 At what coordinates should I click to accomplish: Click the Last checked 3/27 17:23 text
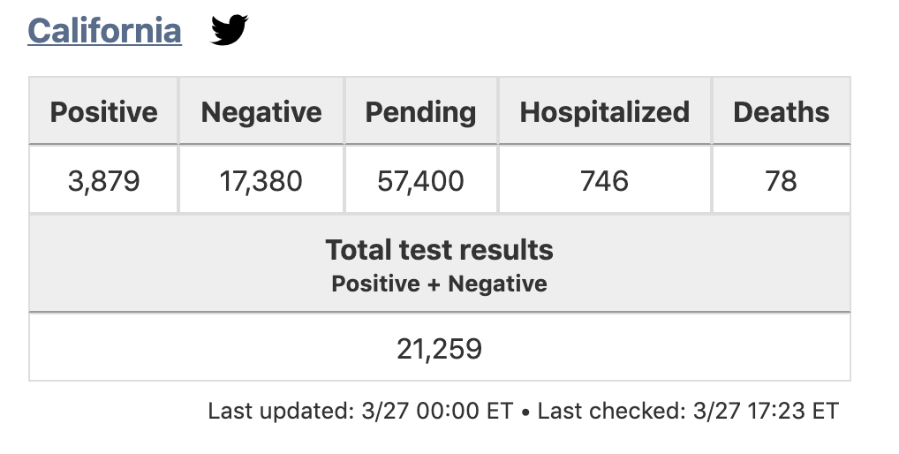(x=688, y=411)
